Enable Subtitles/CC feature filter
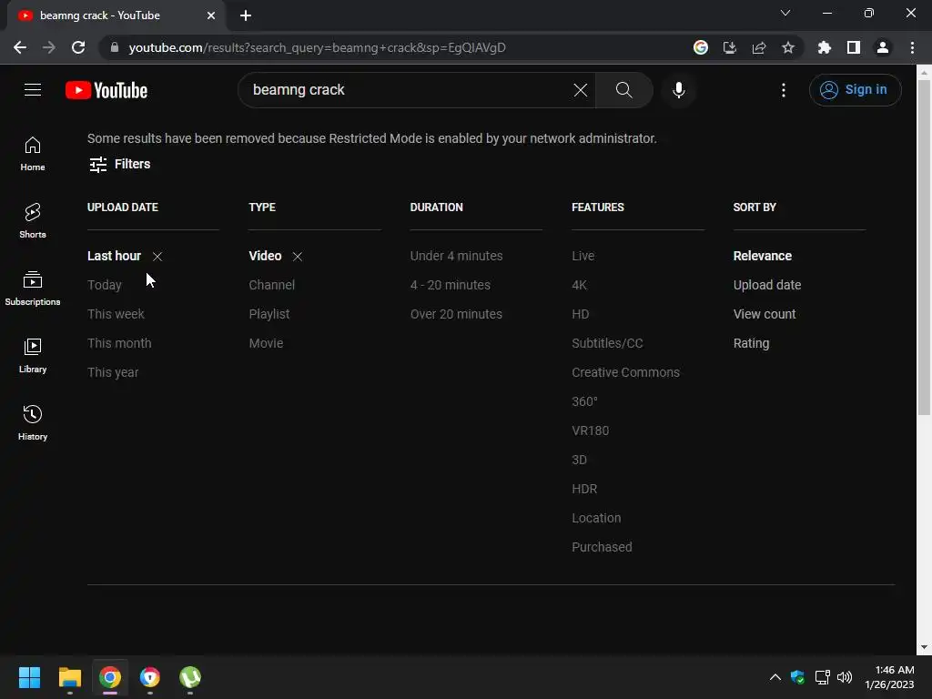Viewport: 932px width, 699px height. [x=607, y=343]
